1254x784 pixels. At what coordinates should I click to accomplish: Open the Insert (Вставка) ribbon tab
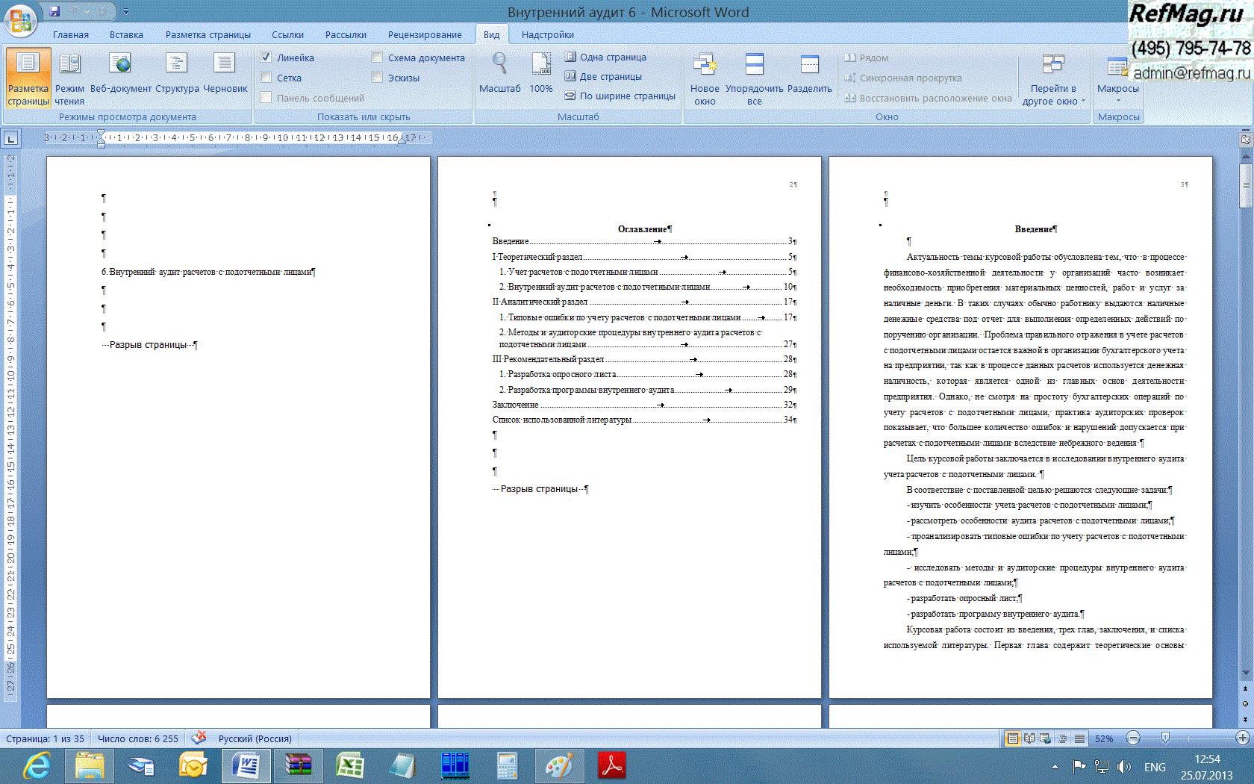click(x=126, y=35)
